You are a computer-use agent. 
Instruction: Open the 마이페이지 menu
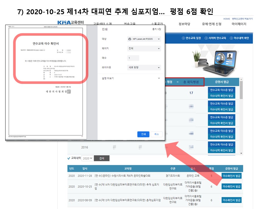pos(239,24)
